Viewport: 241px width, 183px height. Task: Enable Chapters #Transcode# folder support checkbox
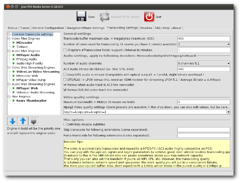65,50
